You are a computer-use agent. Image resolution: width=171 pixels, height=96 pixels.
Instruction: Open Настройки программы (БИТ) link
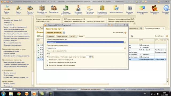(13, 20)
